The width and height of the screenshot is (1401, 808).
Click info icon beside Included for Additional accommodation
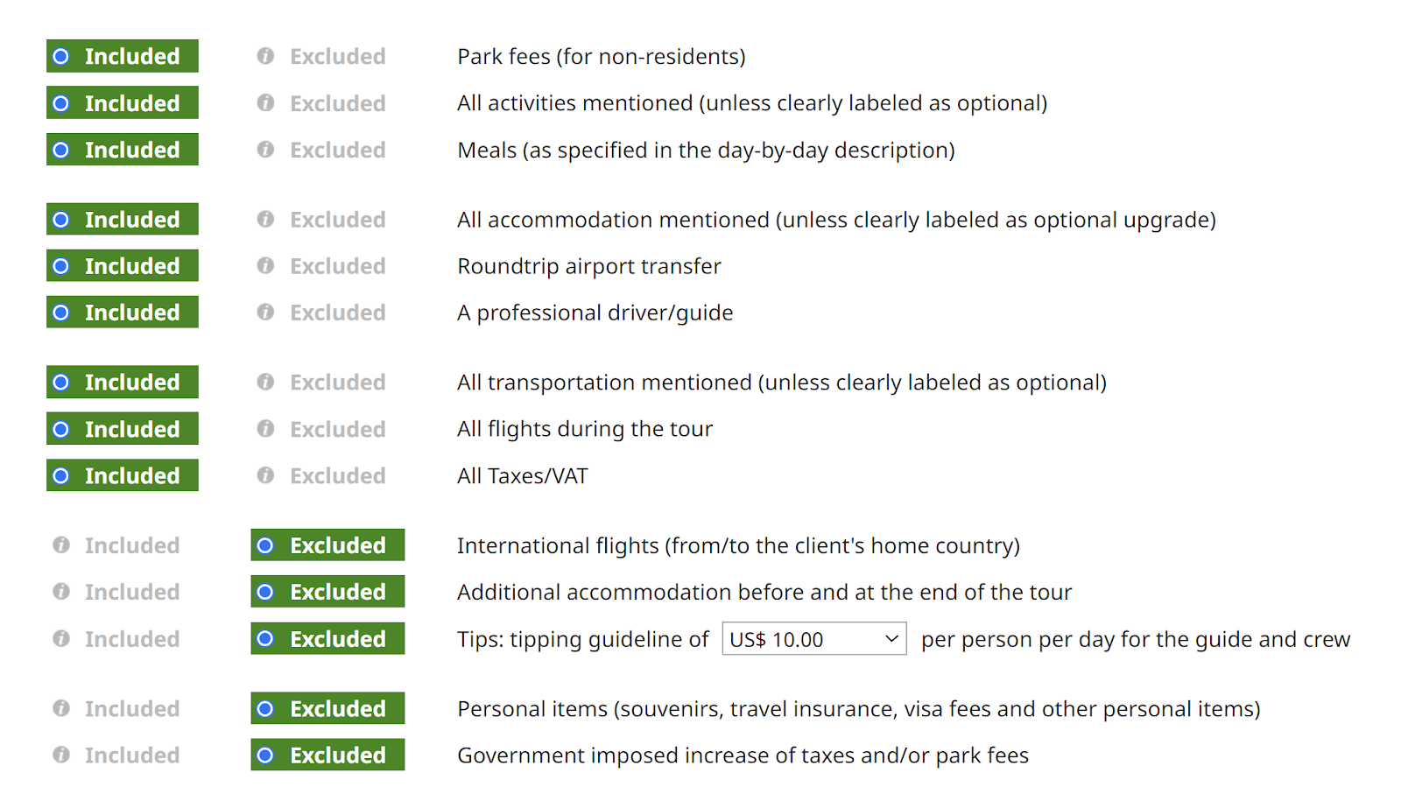[61, 592]
